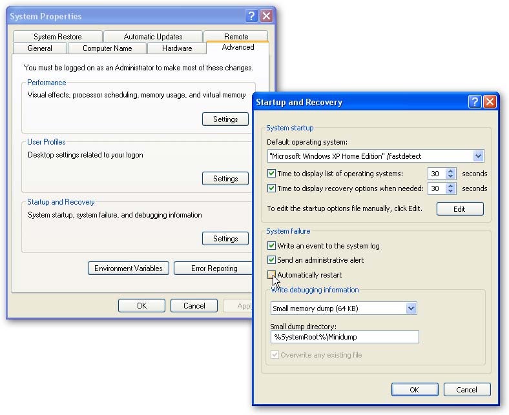Click 'Default operating system:' label
The width and height of the screenshot is (509, 415).
point(307,142)
